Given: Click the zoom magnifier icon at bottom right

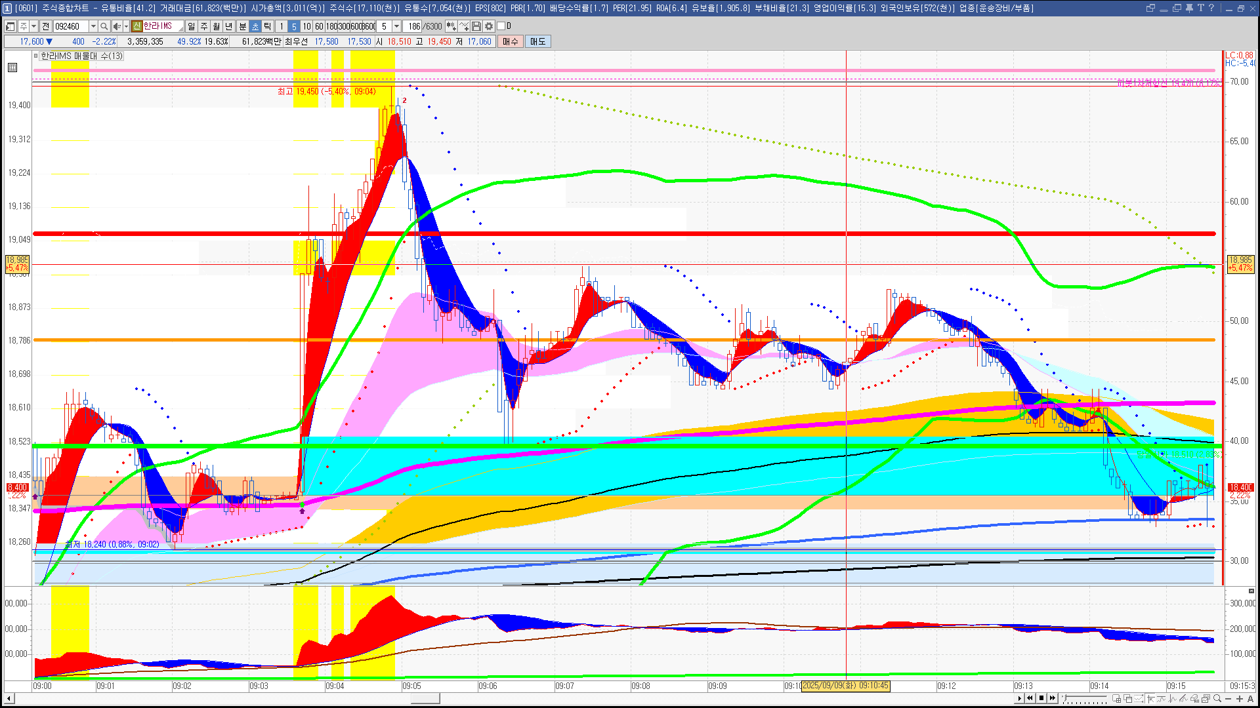Looking at the screenshot, I should (1217, 698).
